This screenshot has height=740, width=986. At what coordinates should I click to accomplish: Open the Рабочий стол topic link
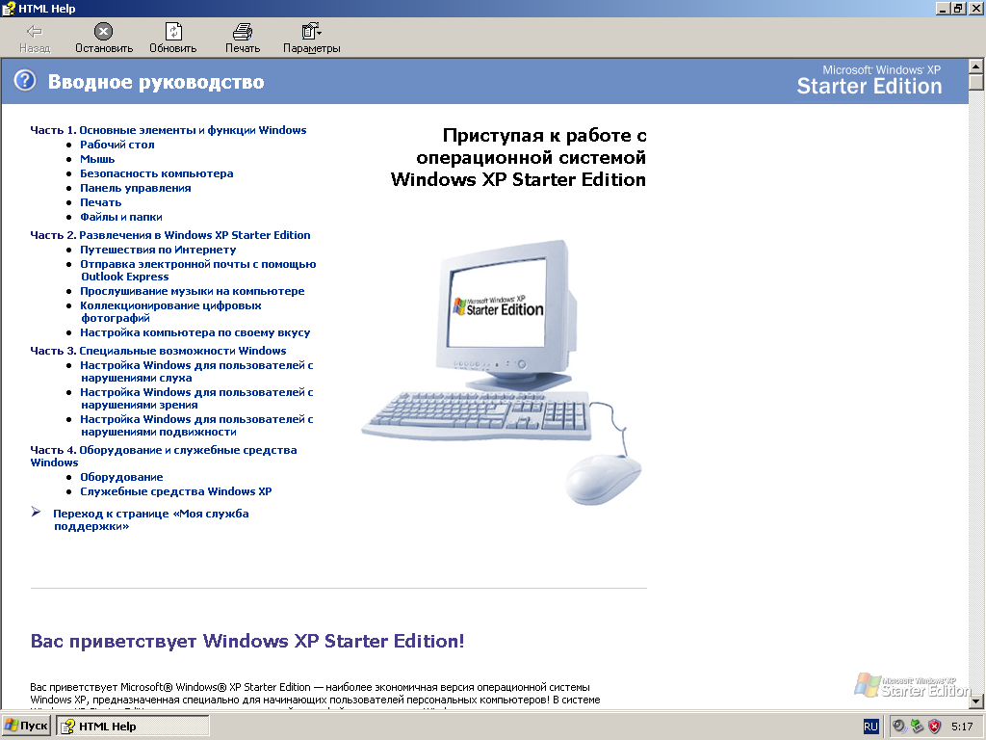pyautogui.click(x=117, y=145)
